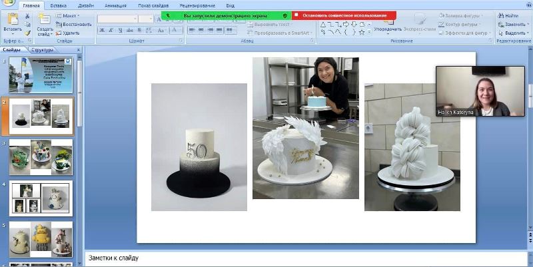Select the right arrow shape
533x267 pixels.
tap(346, 25)
